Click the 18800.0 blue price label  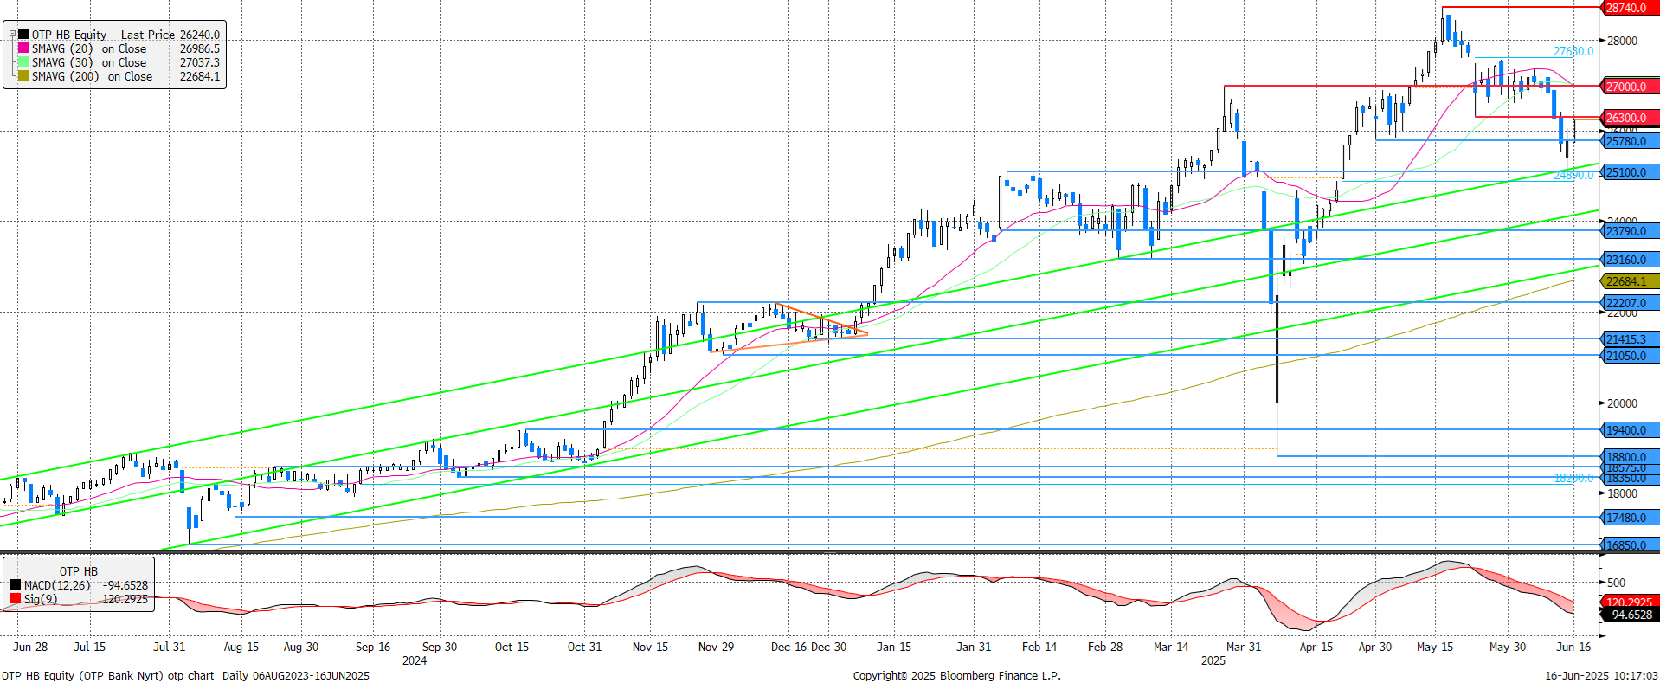(x=1629, y=457)
